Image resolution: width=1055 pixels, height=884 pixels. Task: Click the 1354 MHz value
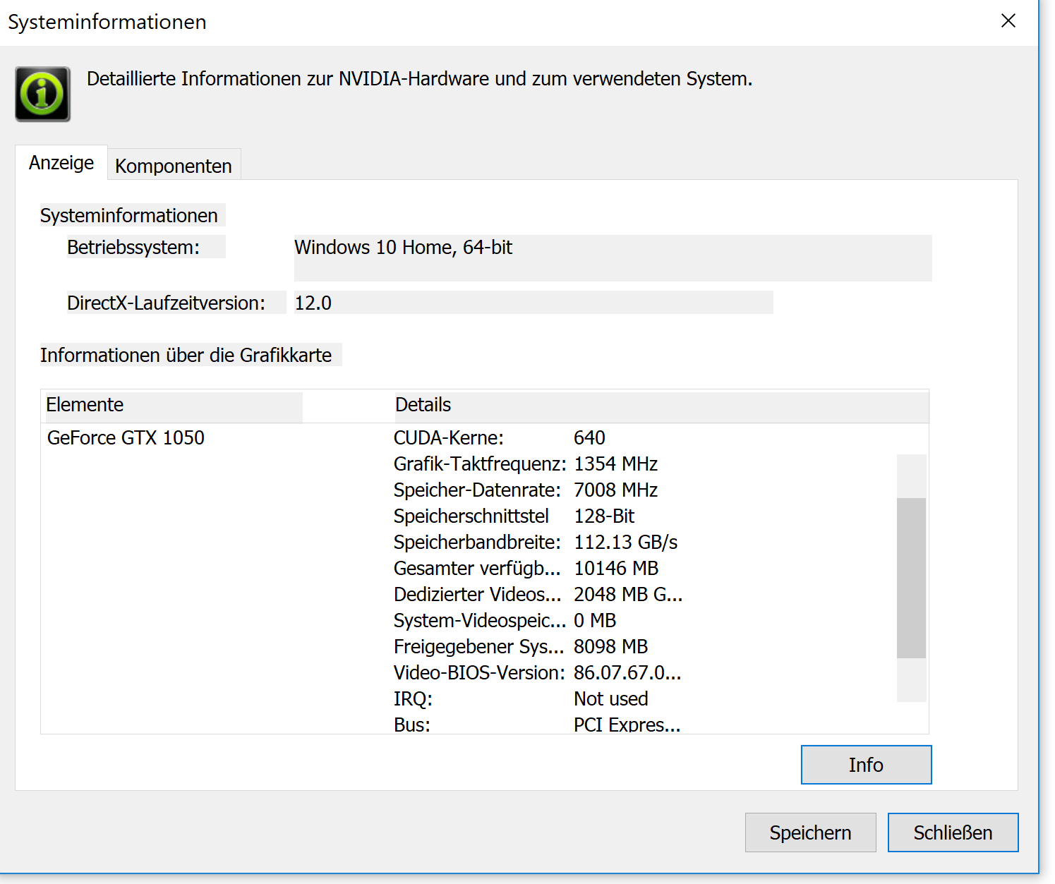pos(615,464)
